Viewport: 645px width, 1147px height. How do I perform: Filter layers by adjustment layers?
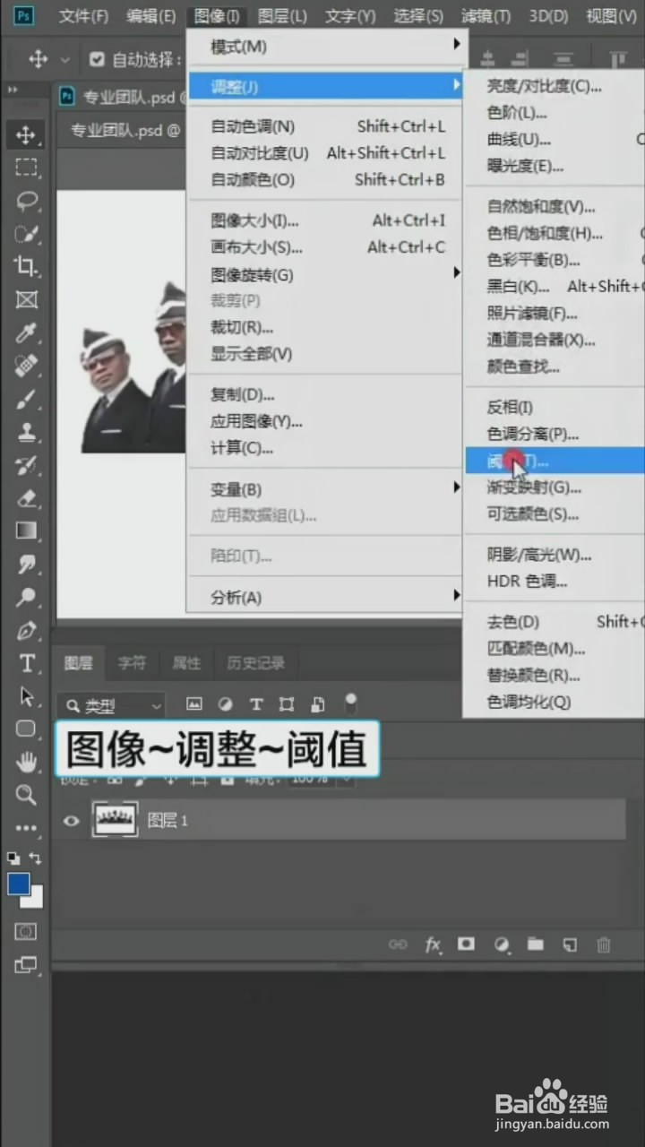point(225,704)
